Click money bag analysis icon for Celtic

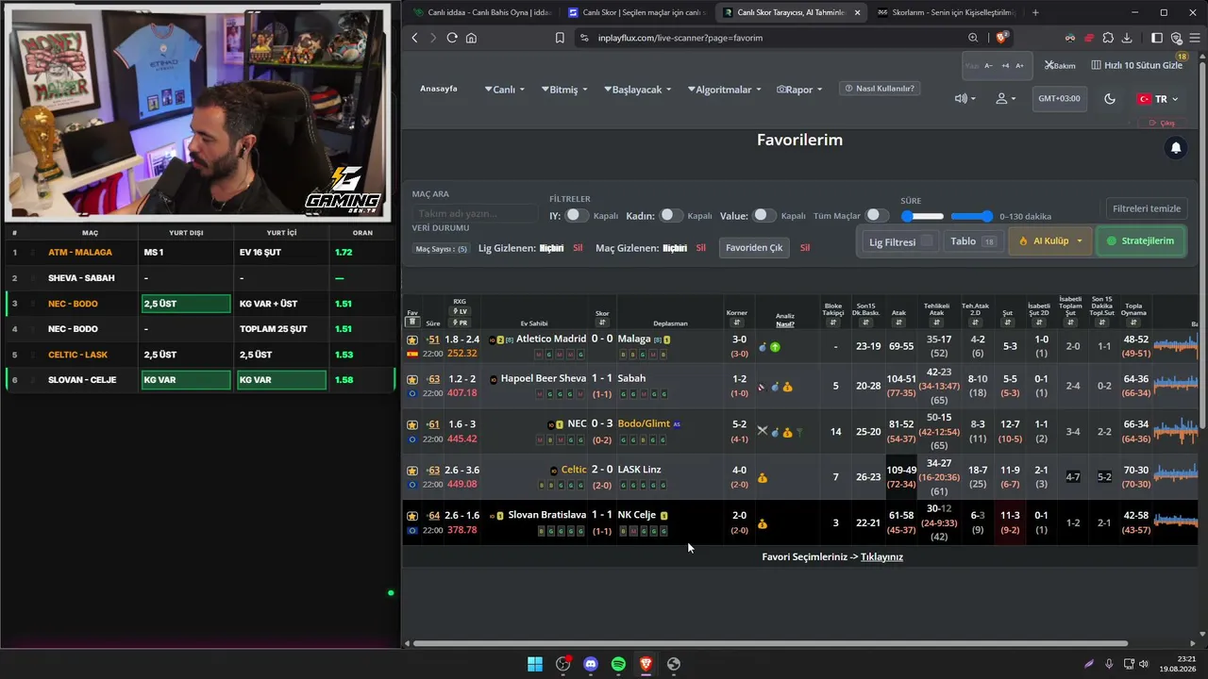pos(763,478)
